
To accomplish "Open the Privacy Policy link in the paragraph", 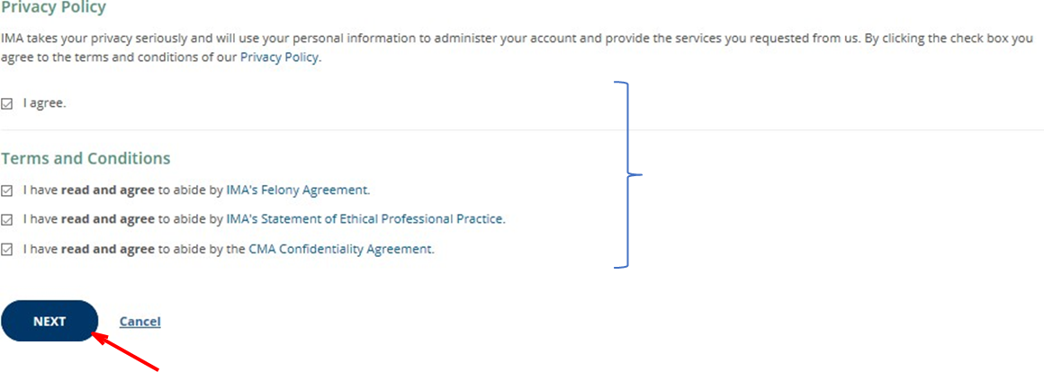I will [279, 58].
